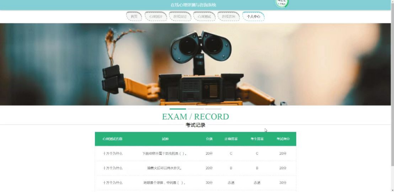The width and height of the screenshot is (394, 192).
Task: Click the 考生答案 column header
Action: point(257,139)
